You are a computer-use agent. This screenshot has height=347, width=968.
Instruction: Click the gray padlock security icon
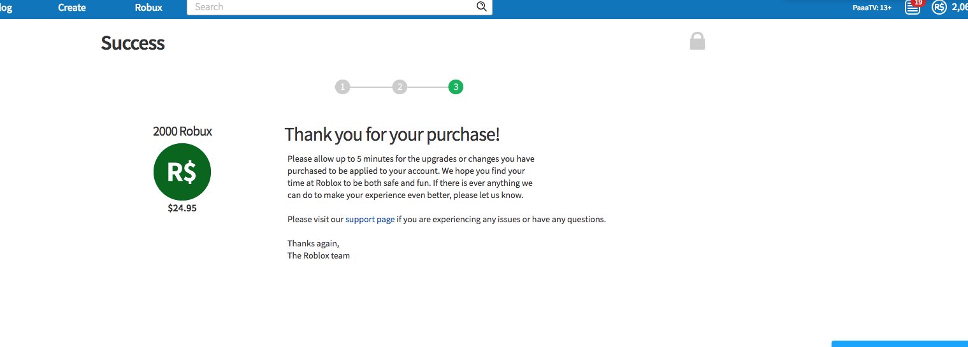coord(697,41)
